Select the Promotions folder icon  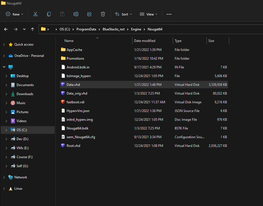pyautogui.click(x=63, y=58)
